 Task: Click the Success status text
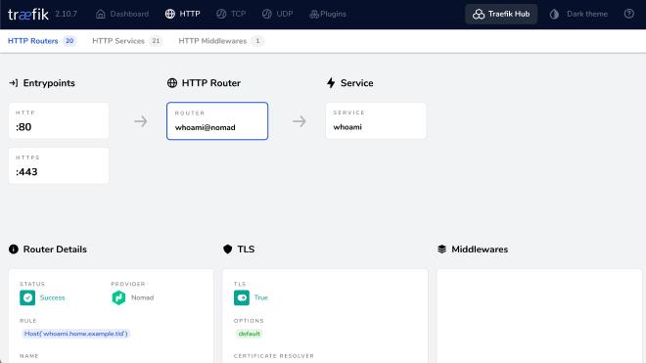click(x=52, y=297)
